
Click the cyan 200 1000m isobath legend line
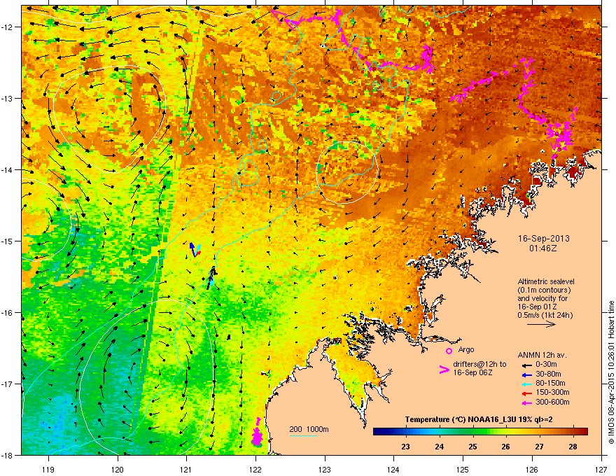304,435
